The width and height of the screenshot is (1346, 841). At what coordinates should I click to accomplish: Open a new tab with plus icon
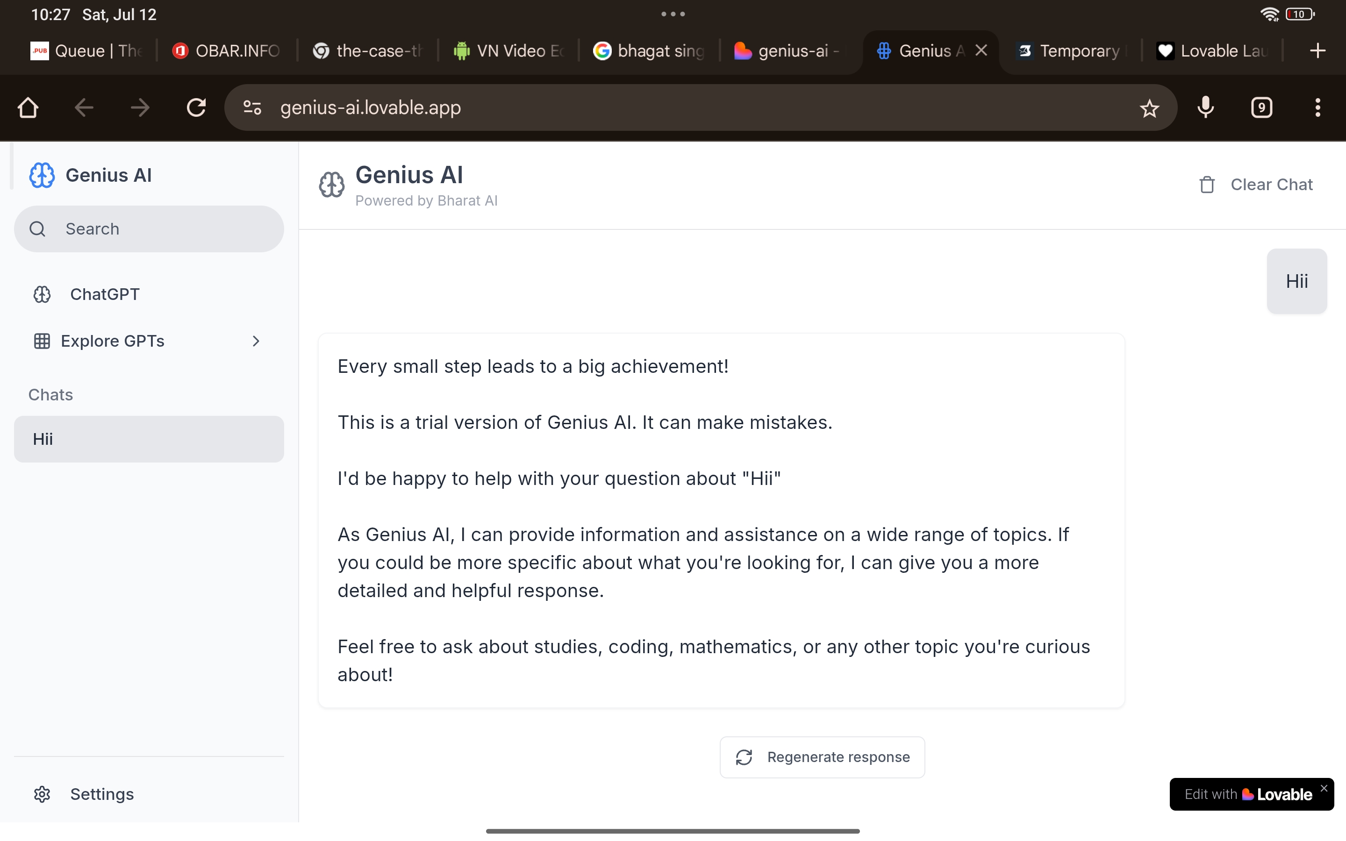tap(1317, 50)
